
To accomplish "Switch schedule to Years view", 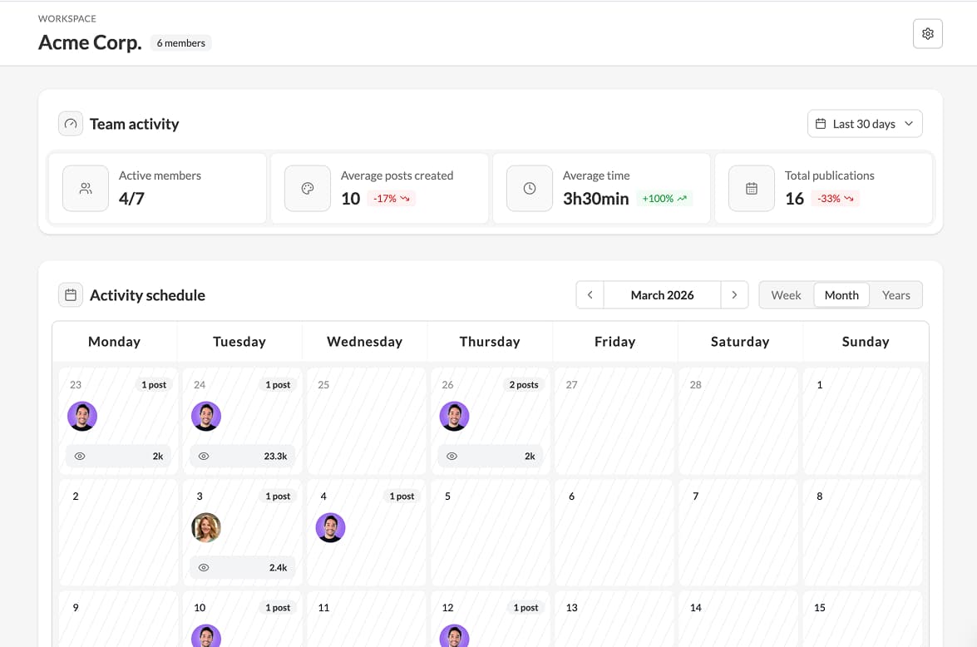I will point(896,295).
